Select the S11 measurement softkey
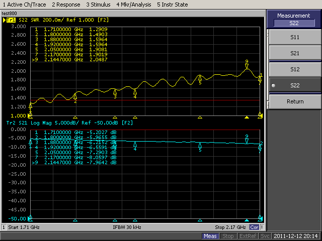Viewport: 322px width, 241px height. tap(295, 37)
